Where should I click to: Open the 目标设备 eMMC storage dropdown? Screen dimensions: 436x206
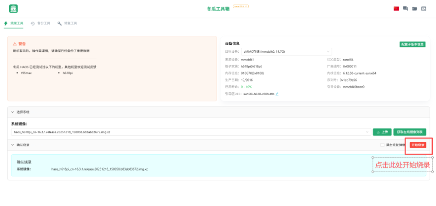(x=287, y=52)
